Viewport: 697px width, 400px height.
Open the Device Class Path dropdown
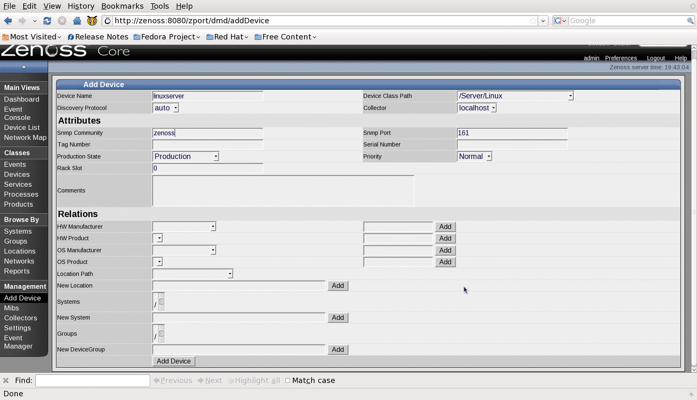[x=515, y=96]
